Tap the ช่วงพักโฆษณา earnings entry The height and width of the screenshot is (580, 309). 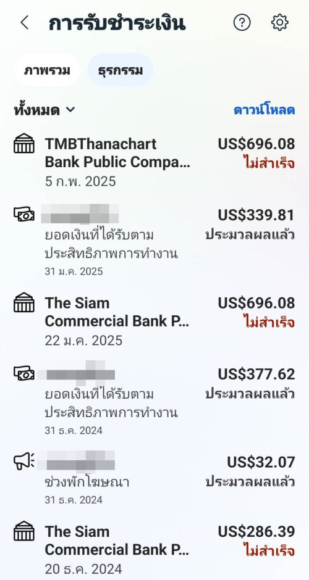[x=154, y=477]
